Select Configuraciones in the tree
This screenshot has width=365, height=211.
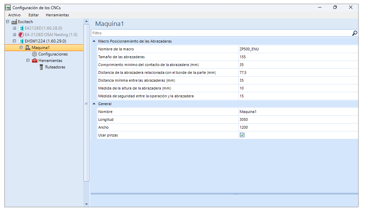point(53,54)
